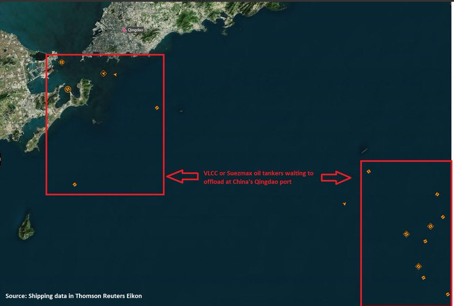Select the diamond vessel marker nearest the western port docks
Image resolution: width=454 pixels, height=306 pixels.
(x=62, y=62)
